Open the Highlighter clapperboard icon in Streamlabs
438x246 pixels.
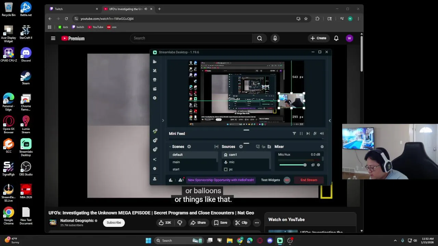(155, 89)
